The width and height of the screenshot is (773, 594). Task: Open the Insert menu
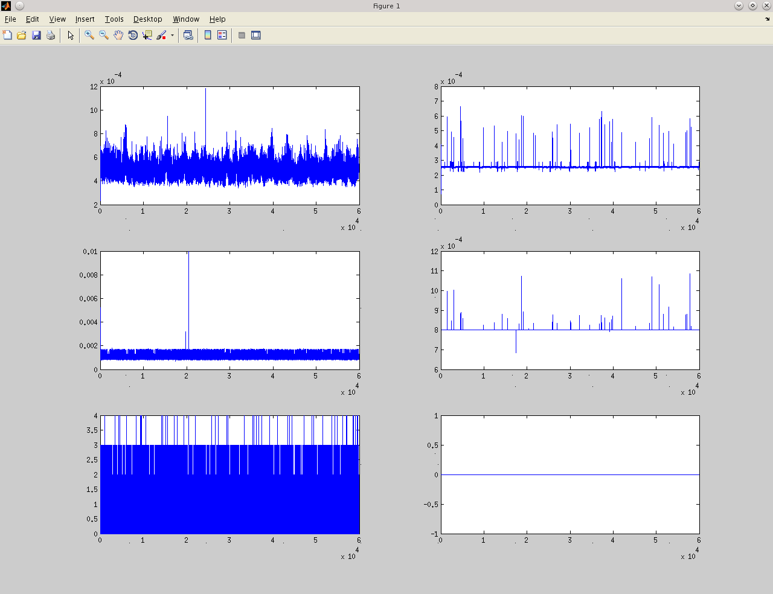[x=85, y=19]
